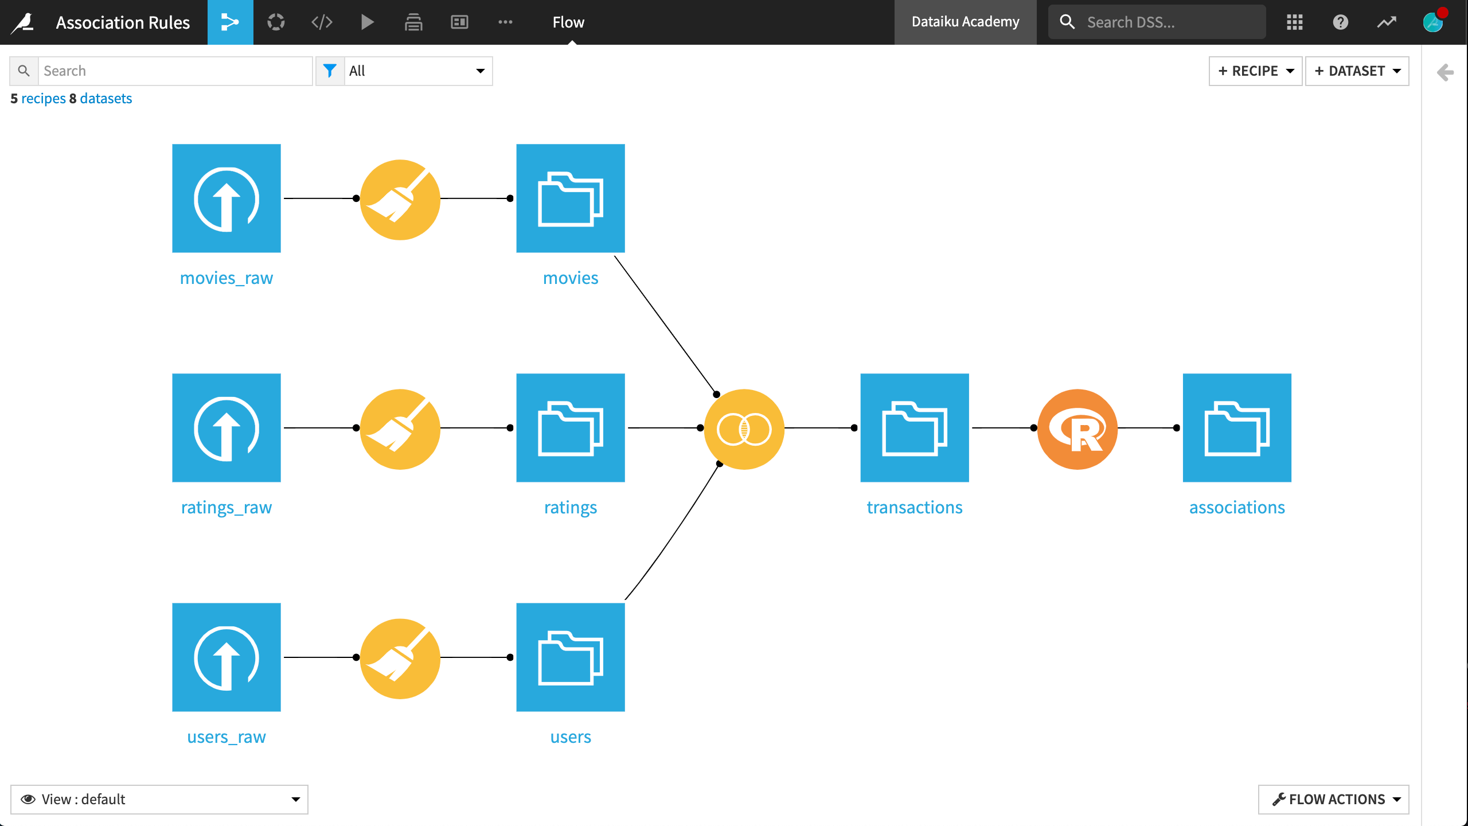Open the help question mark icon
The height and width of the screenshot is (826, 1468).
(x=1341, y=22)
